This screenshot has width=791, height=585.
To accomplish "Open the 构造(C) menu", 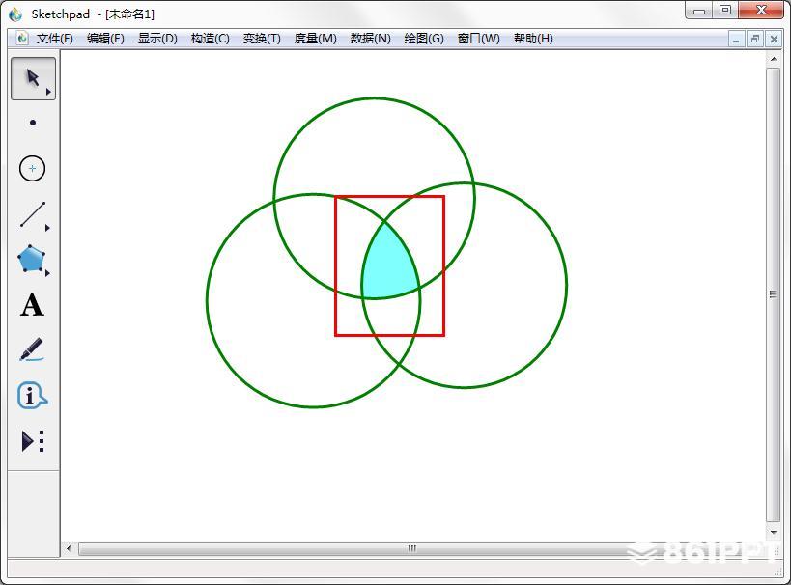I will 211,39.
